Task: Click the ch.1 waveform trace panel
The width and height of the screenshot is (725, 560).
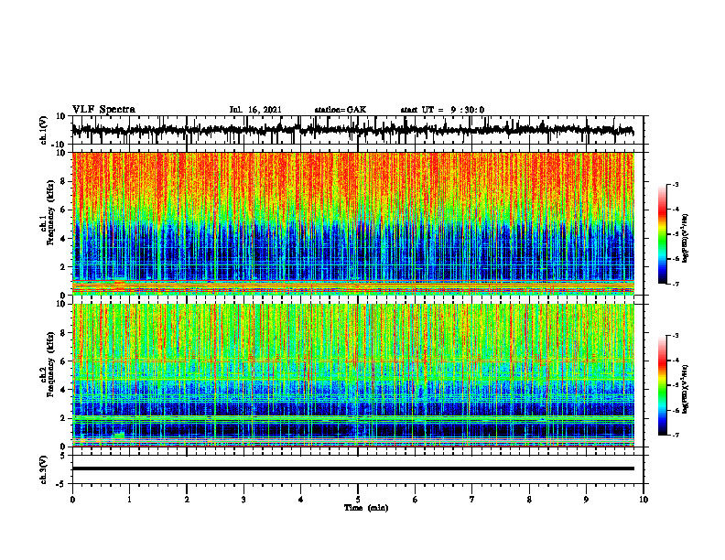Action: pos(357,130)
